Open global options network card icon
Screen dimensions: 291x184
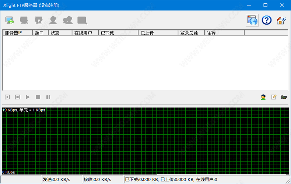pyautogui.click(x=284, y=97)
